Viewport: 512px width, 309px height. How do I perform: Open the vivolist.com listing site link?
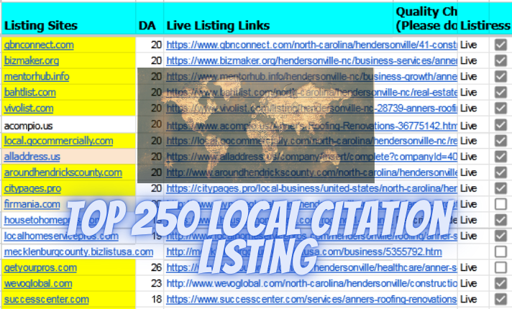pos(29,108)
